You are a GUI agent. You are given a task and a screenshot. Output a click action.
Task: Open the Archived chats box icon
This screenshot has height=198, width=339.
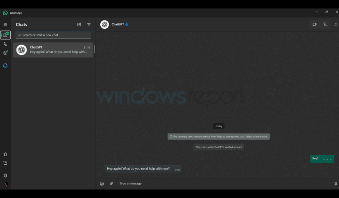(x=5, y=163)
